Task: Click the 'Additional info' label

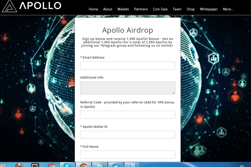Action: [x=92, y=78]
